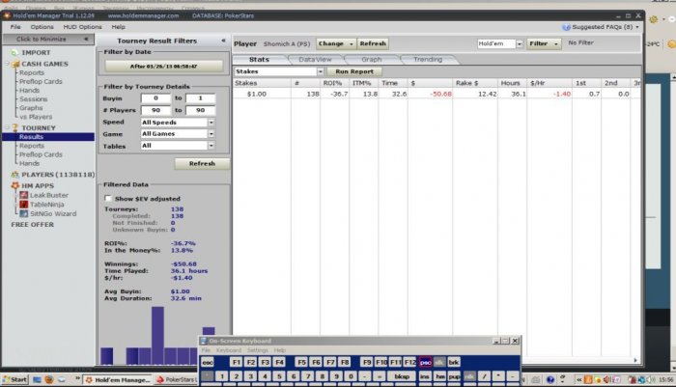Open the File menu
Screen dimensions: 676x387
click(x=15, y=27)
